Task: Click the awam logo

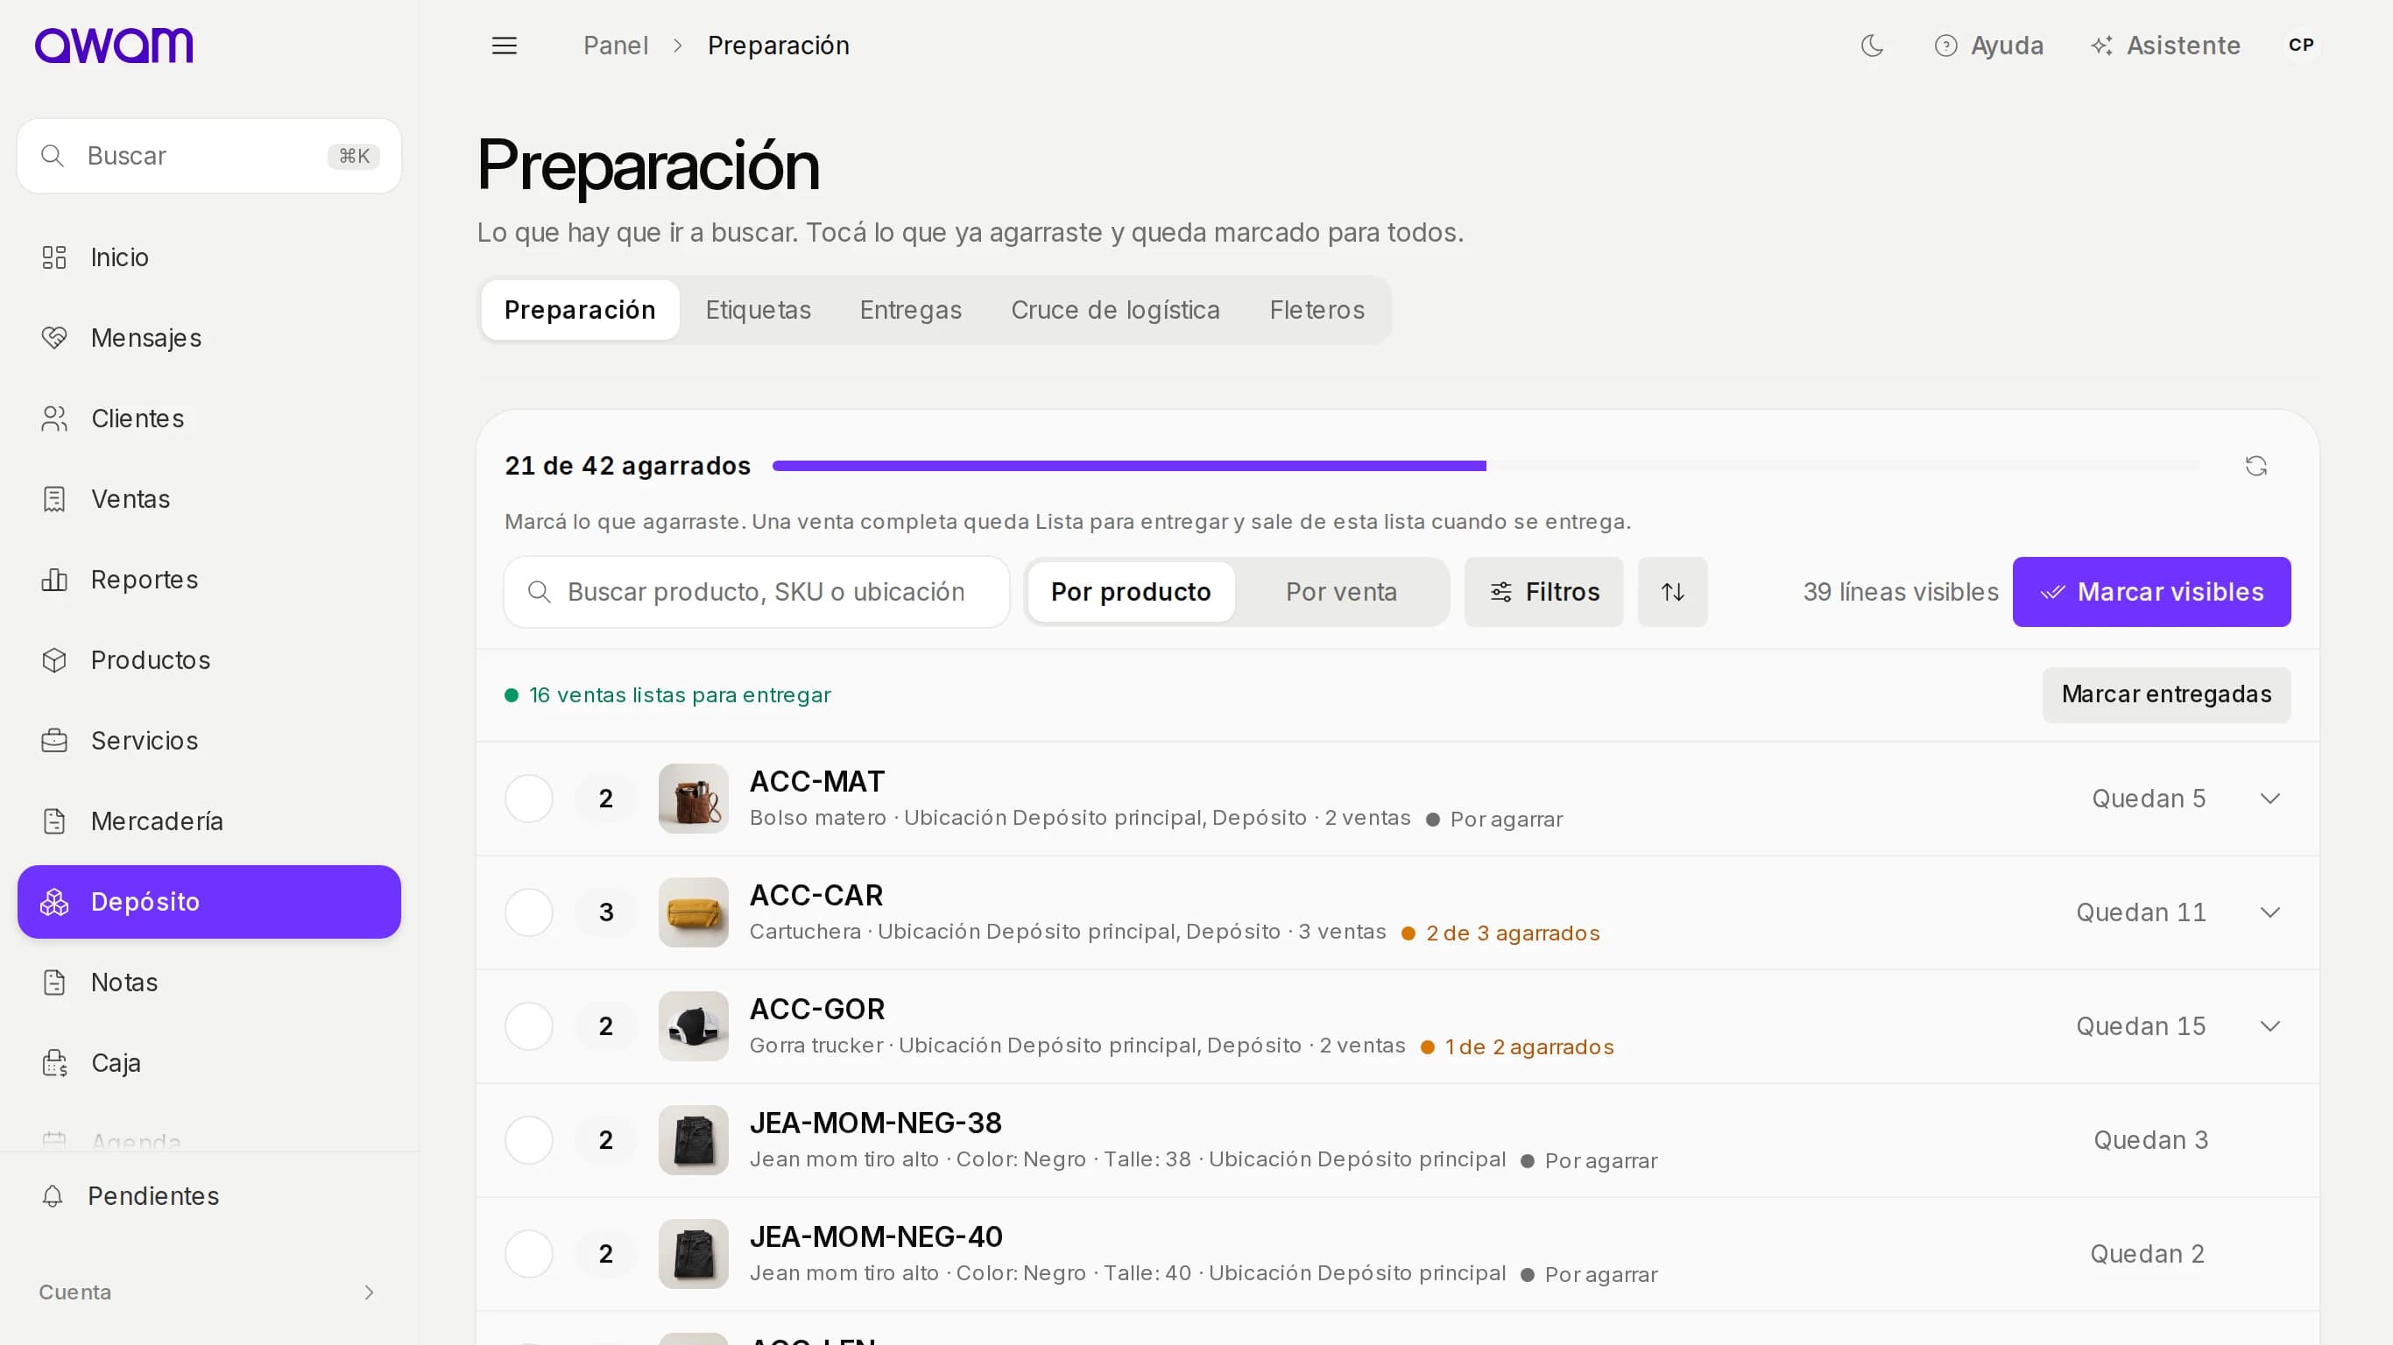Action: pyautogui.click(x=113, y=46)
